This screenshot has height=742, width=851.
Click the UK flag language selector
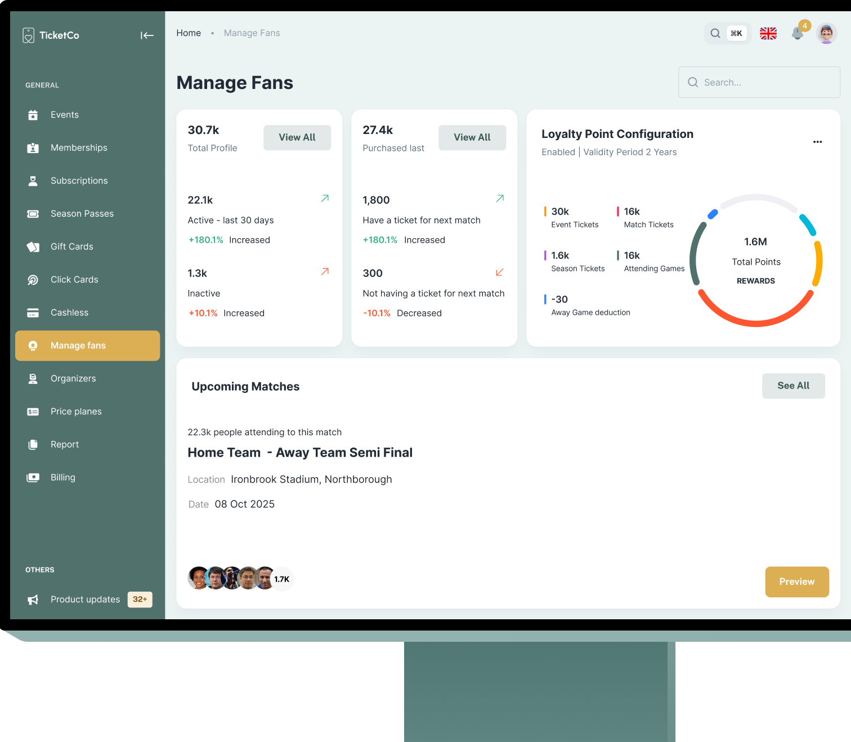point(768,34)
